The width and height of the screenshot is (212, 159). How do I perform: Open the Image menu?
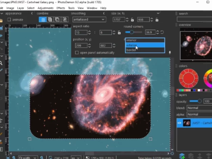tap(10, 8)
